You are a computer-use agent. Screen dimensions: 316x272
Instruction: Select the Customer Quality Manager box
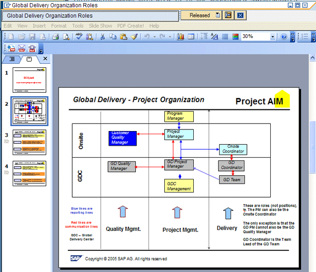click(123, 138)
